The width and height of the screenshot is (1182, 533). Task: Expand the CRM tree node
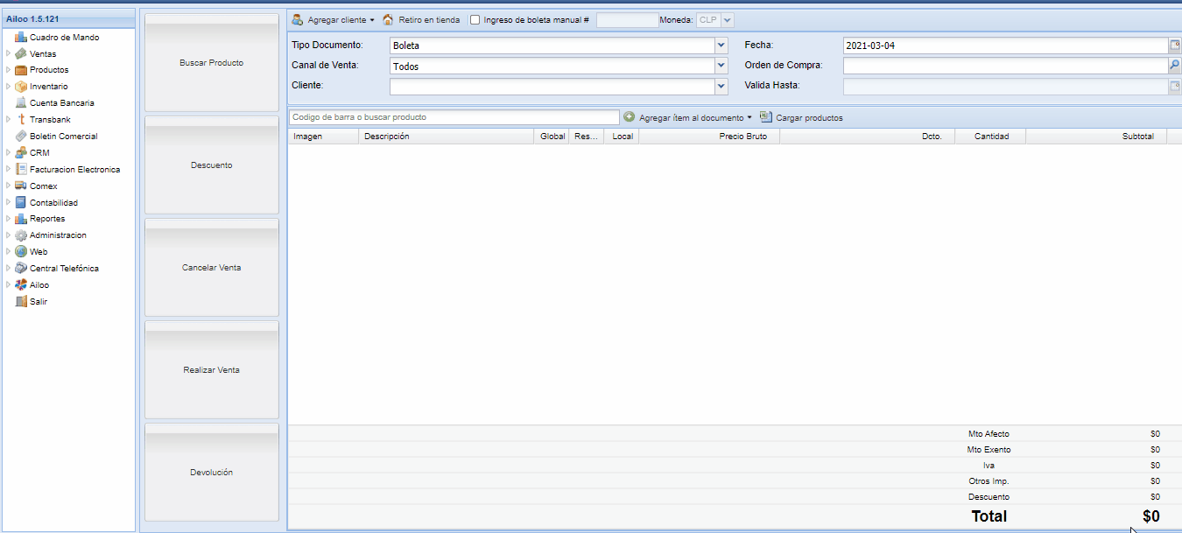point(9,152)
